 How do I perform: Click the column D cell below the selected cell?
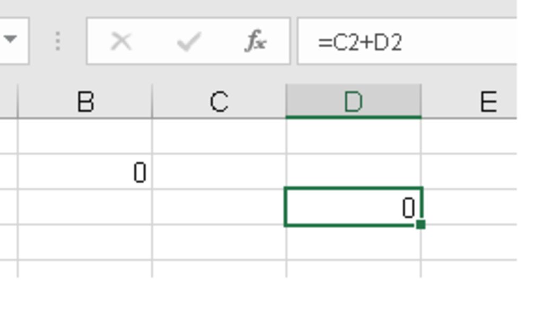point(353,243)
